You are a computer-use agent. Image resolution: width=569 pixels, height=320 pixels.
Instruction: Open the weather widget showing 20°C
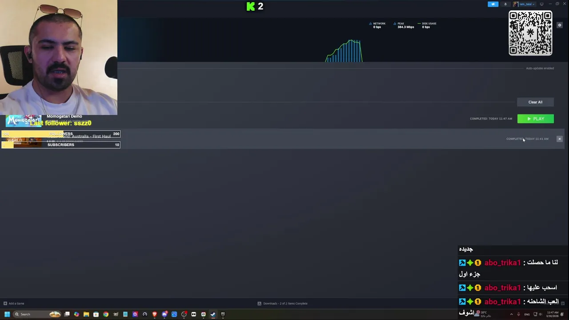pos(482,314)
